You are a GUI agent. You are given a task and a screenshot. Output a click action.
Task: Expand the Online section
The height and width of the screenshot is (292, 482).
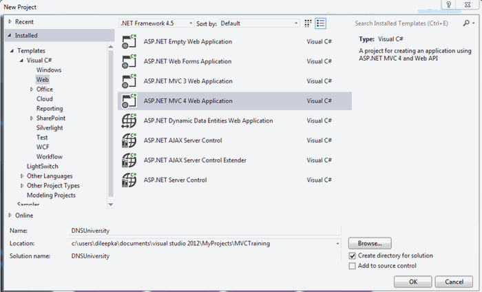(10, 215)
